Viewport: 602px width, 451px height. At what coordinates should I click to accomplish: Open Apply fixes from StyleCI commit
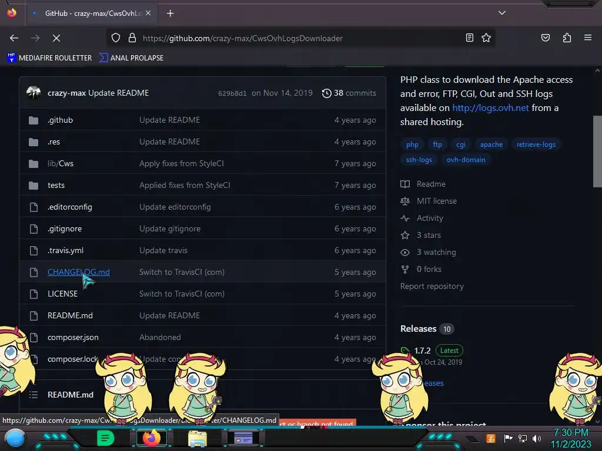coord(182,163)
